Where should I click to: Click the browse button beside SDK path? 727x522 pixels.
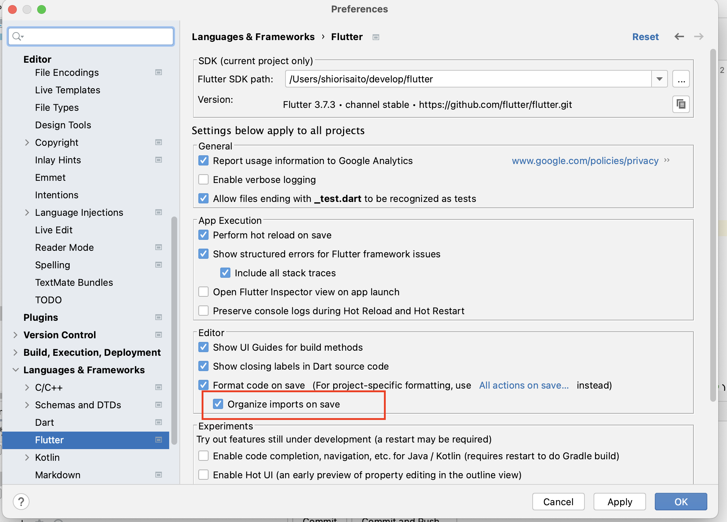pyautogui.click(x=681, y=79)
